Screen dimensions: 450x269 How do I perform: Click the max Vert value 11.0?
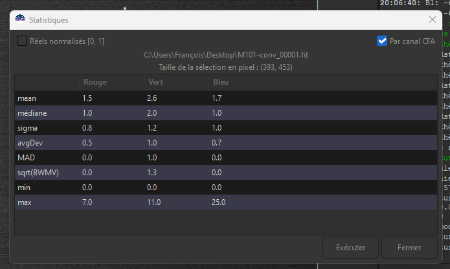(x=154, y=202)
